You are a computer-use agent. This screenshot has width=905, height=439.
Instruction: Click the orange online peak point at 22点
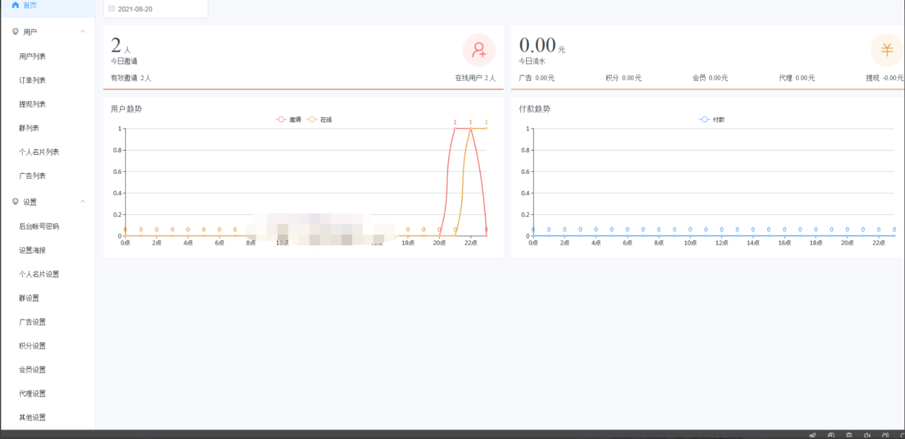470,128
